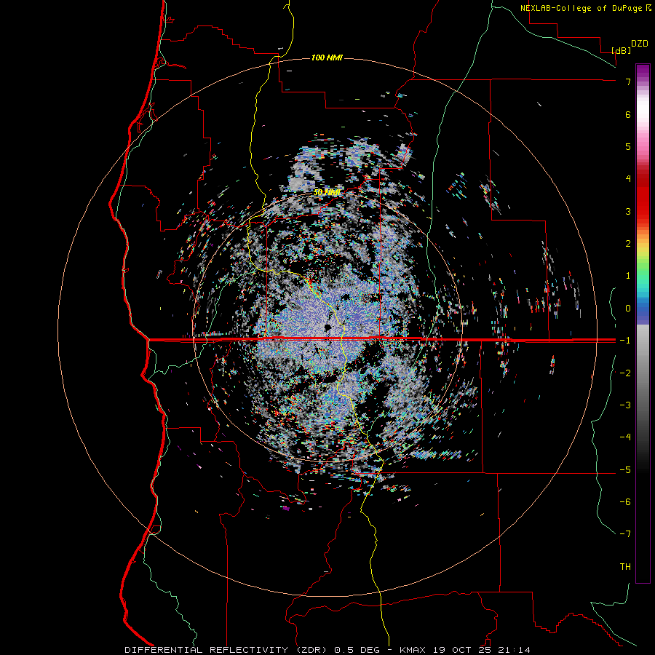Click the -2 value on color scale
The height and width of the screenshot is (655, 655).
(x=625, y=373)
